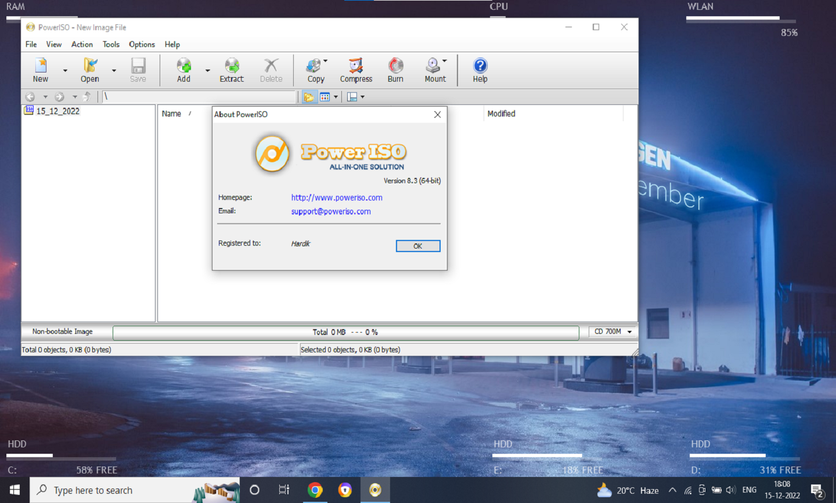Open the volume speaker tray icon
This screenshot has height=503, width=836.
tap(731, 490)
